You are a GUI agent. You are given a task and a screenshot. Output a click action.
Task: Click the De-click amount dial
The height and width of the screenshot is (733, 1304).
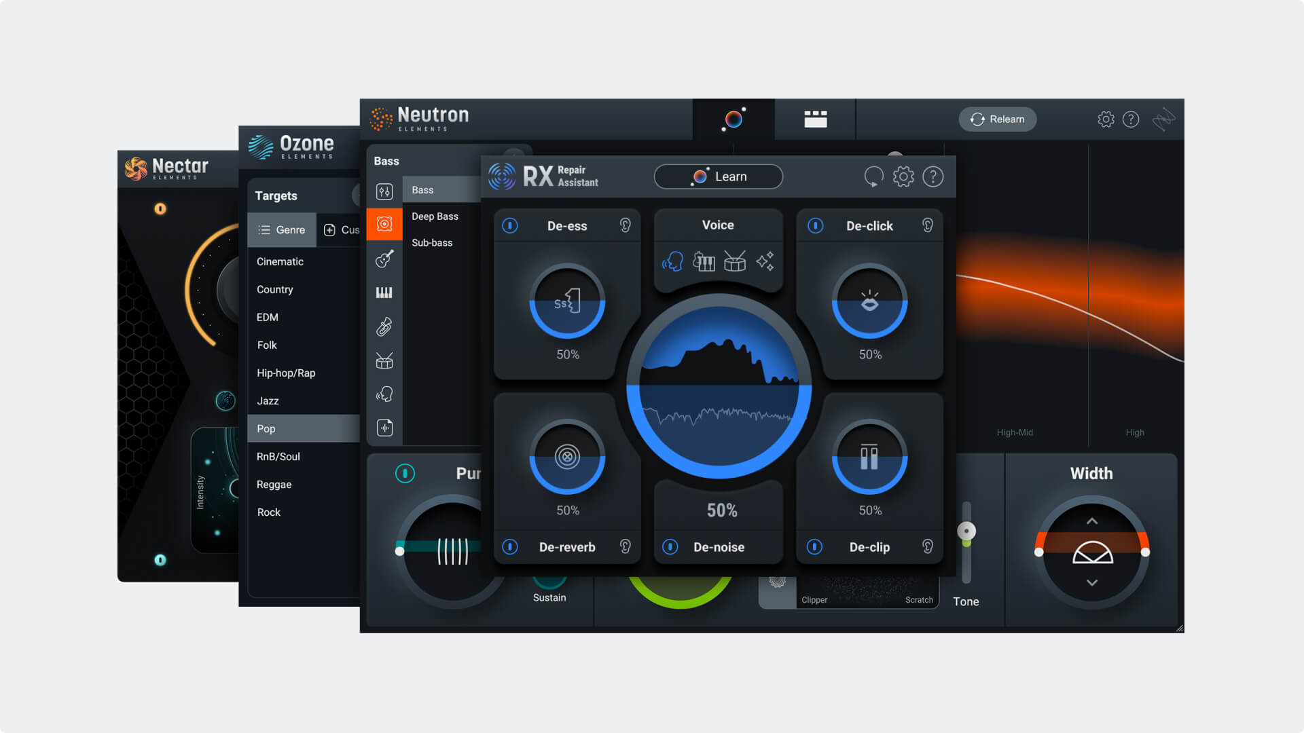pos(869,301)
